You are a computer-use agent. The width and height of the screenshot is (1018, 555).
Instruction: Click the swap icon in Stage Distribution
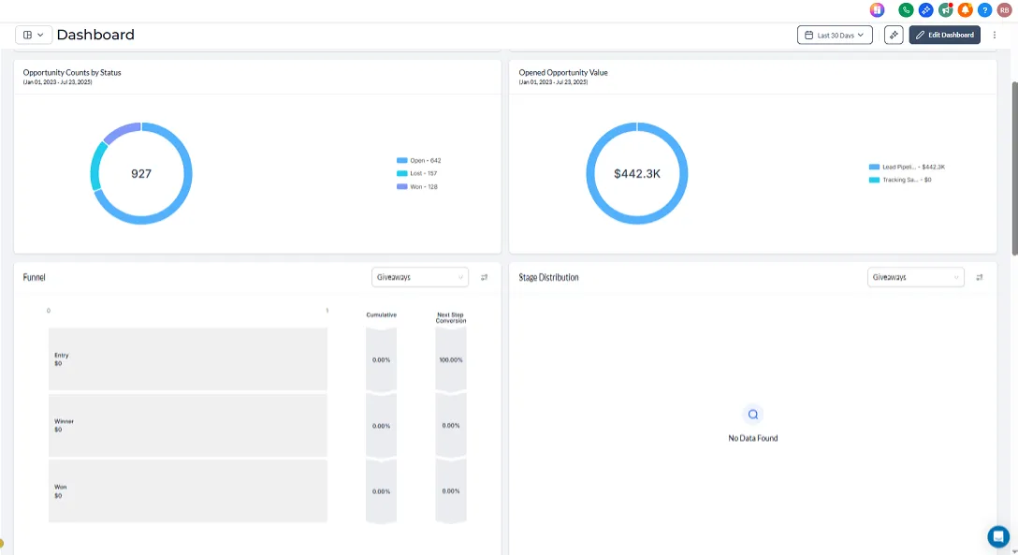(x=980, y=277)
